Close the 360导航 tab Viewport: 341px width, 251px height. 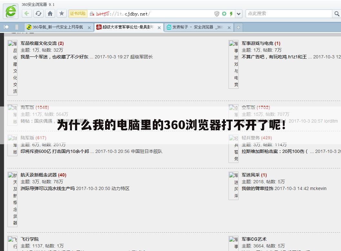(89, 28)
